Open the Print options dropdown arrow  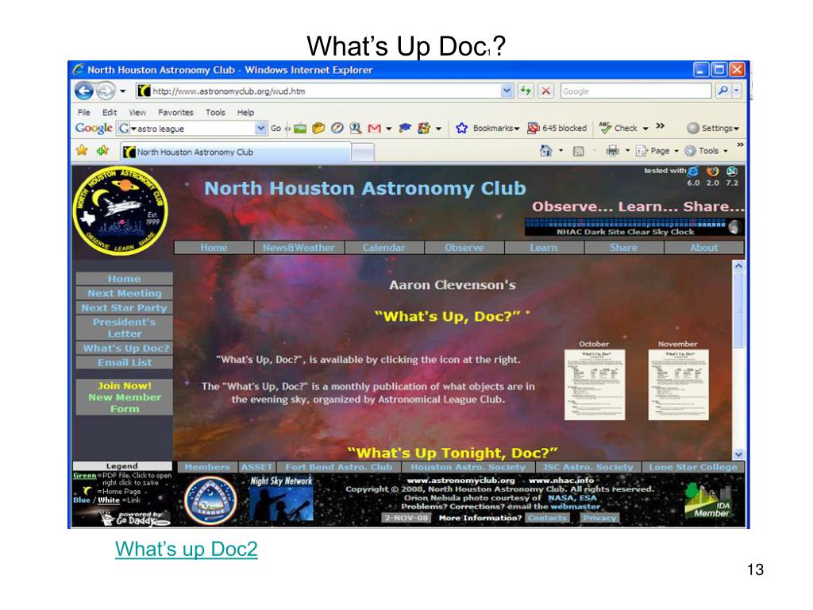click(x=627, y=152)
